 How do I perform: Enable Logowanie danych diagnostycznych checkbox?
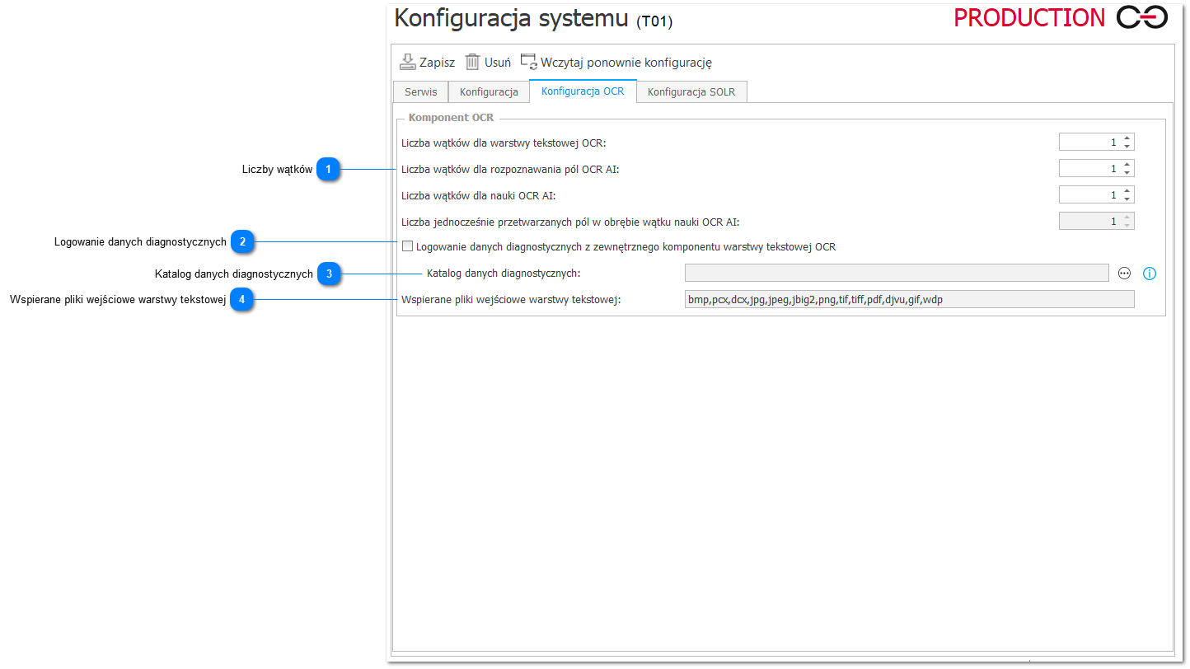[407, 246]
